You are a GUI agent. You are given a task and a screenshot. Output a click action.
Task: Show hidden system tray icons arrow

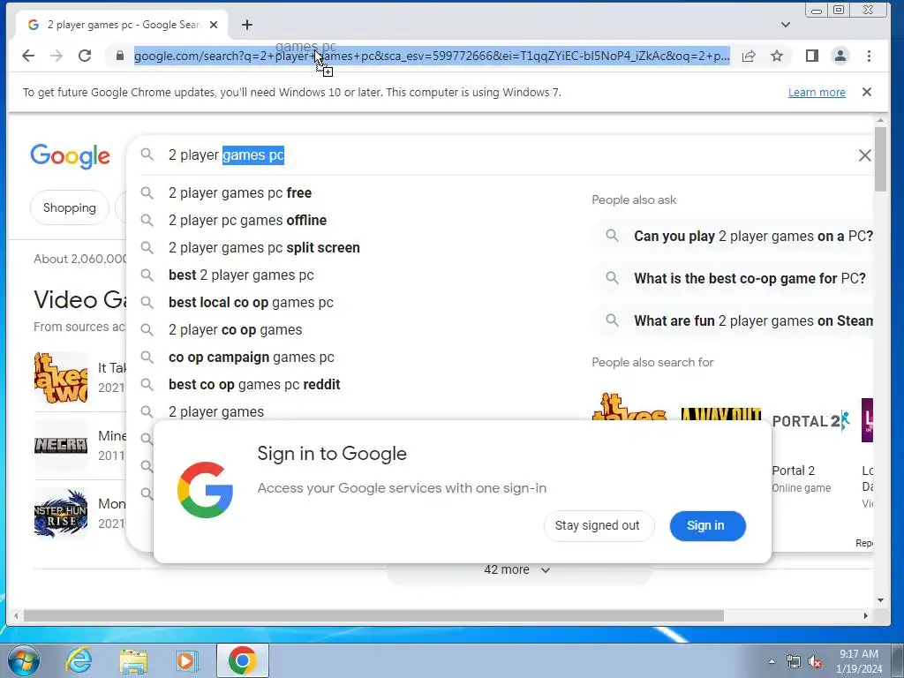pos(772,661)
